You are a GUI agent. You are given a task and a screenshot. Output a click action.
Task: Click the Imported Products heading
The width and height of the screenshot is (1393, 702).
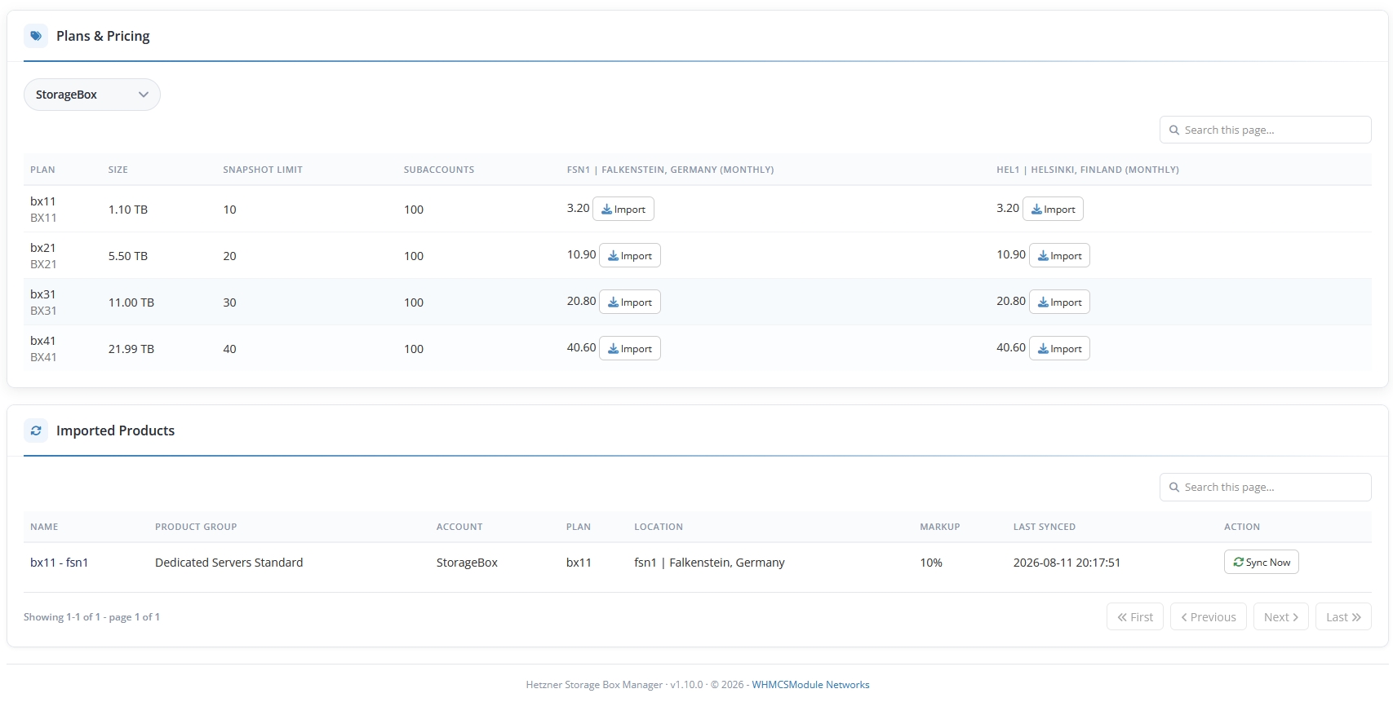coord(115,430)
